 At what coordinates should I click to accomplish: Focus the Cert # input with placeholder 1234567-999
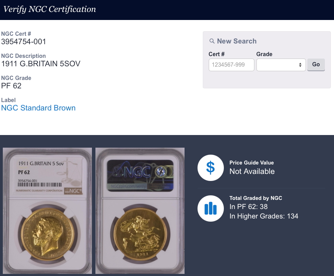(x=231, y=65)
